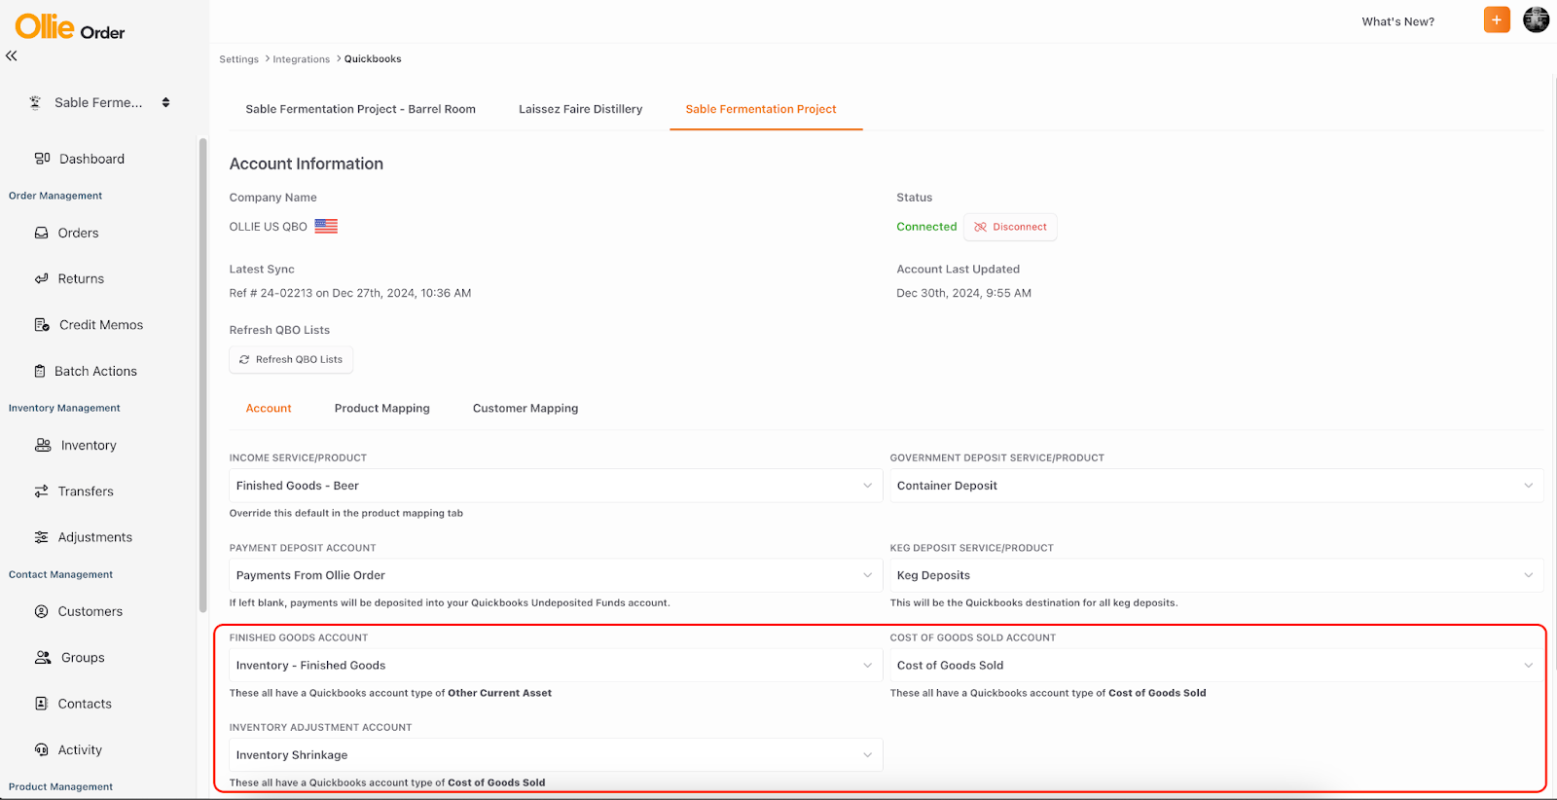Click the Refresh QBO Lists button

pos(291,359)
